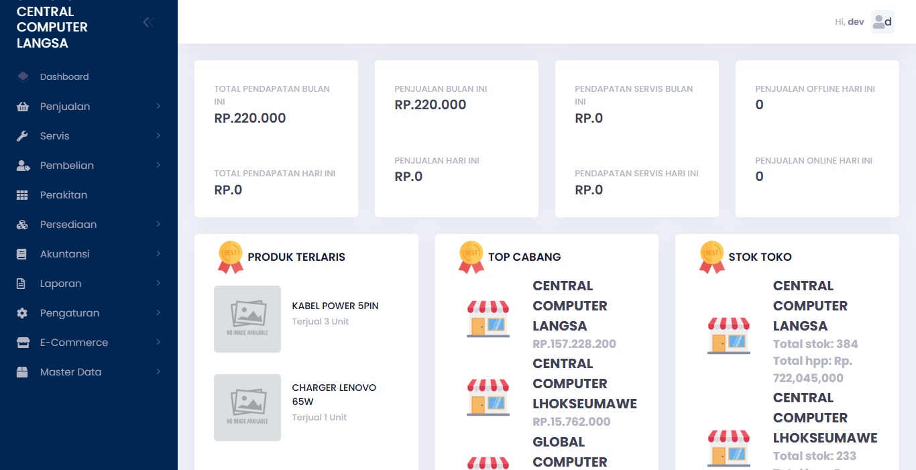This screenshot has height=470, width=916.
Task: Click the Perakitan grid icon
Action: click(x=23, y=195)
